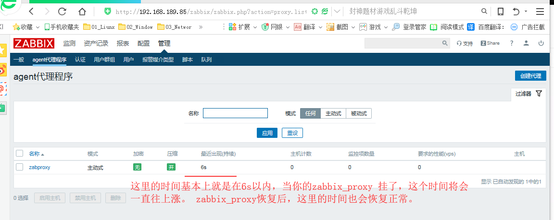Screen dimensions: 554x220
Task: Open the 01_Liunx bookmark folder
Action: [x=99, y=27]
